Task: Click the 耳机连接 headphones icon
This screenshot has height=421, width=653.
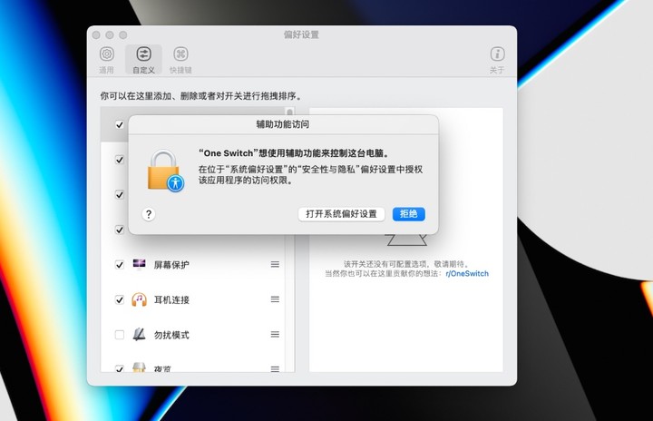Action: click(x=139, y=299)
